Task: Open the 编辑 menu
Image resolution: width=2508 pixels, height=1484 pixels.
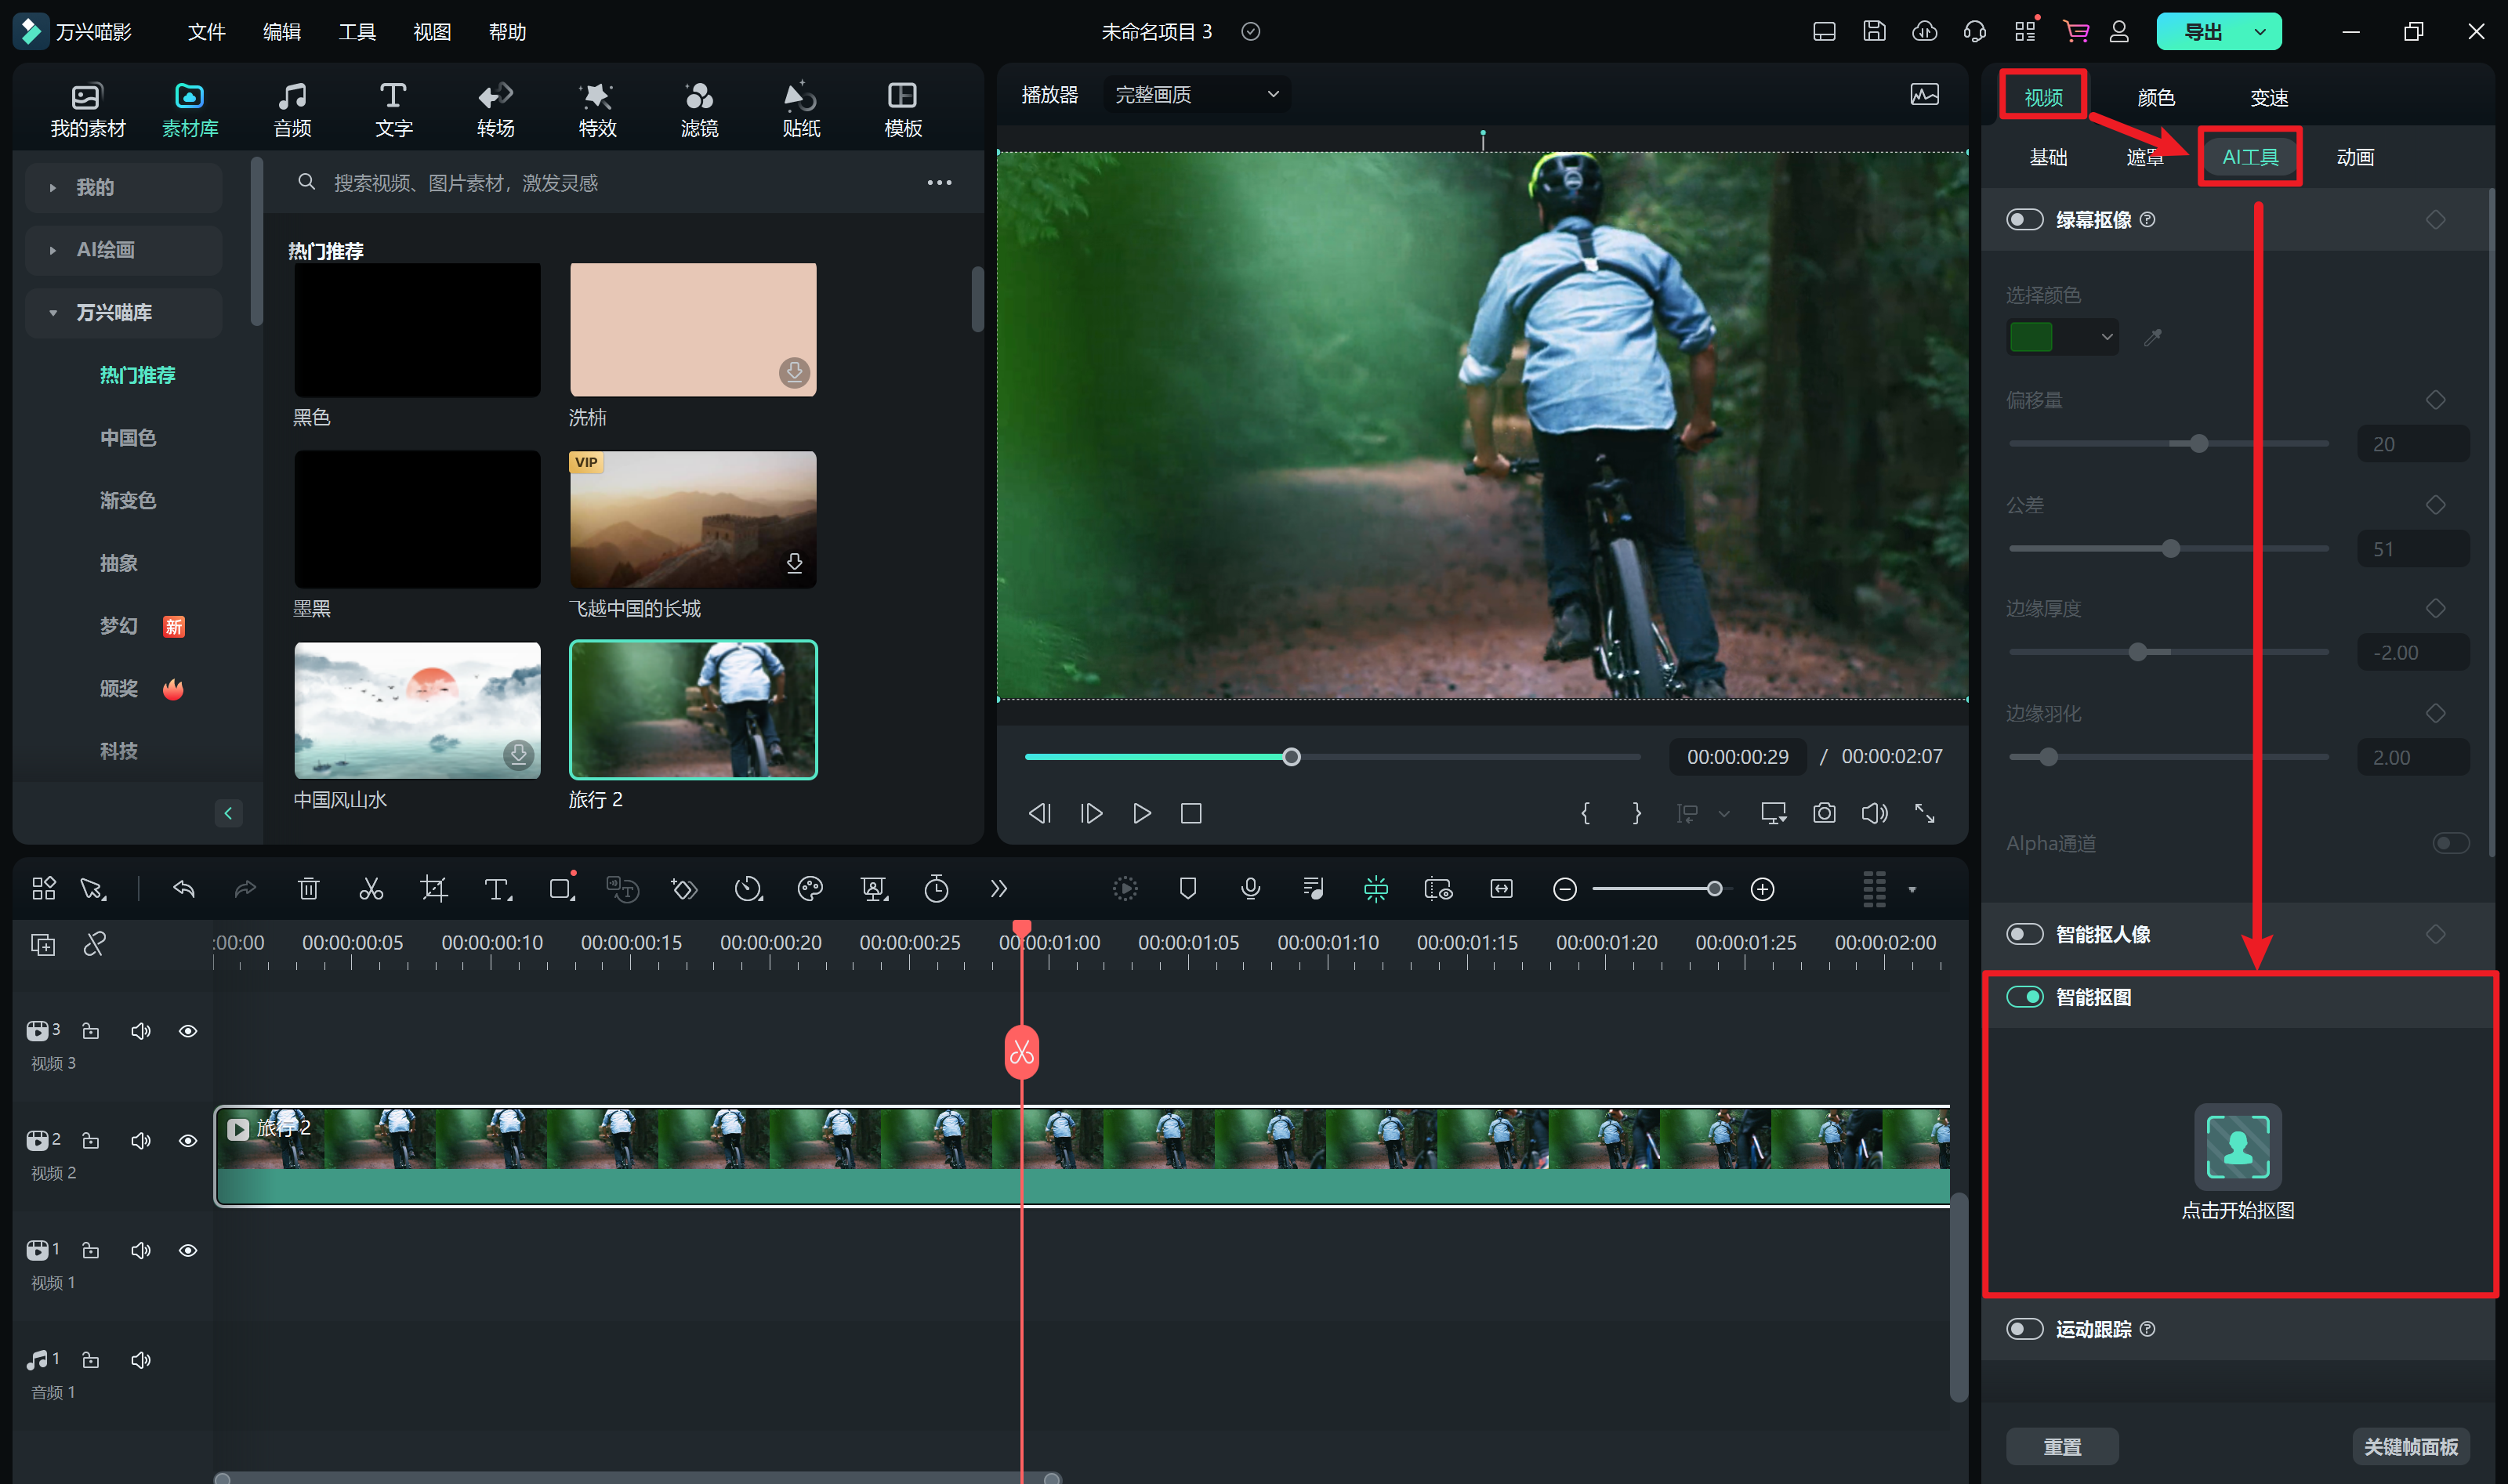Action: coord(281,32)
